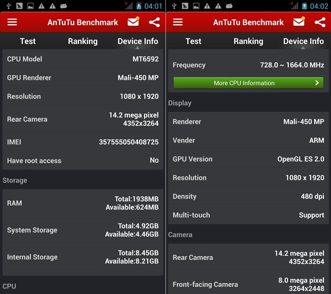The width and height of the screenshot is (331, 294).
Task: Switch to the Test tab on the left screen
Action: tap(27, 41)
